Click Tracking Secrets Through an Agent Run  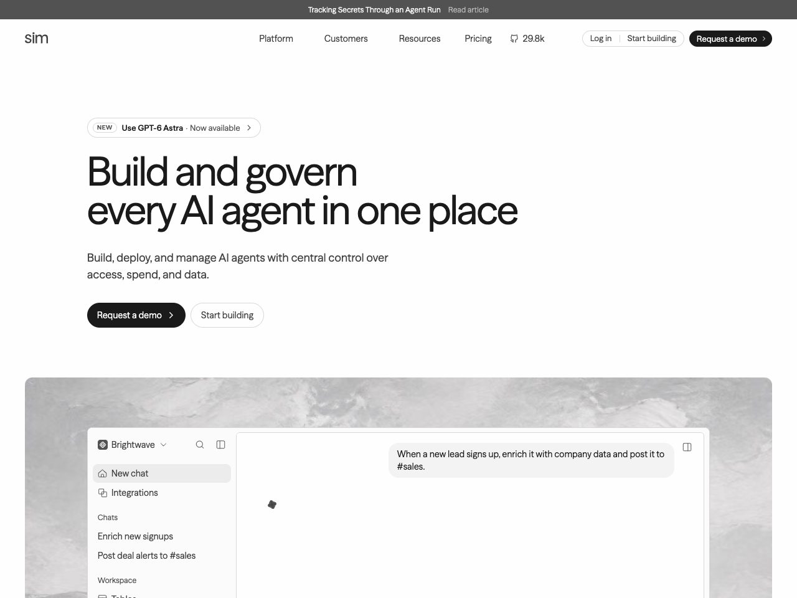pos(374,10)
